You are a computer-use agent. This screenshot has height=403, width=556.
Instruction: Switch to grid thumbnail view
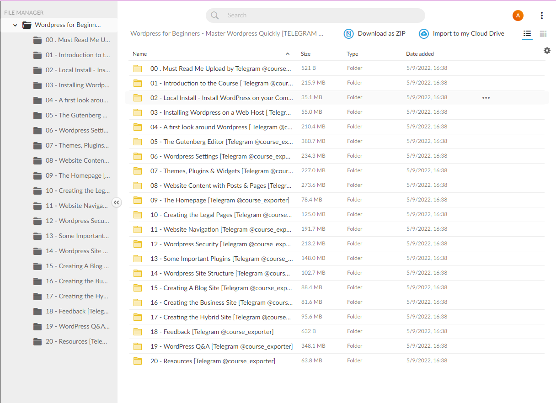coord(543,34)
